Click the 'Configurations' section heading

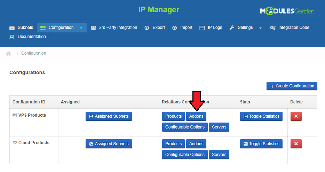[27, 73]
